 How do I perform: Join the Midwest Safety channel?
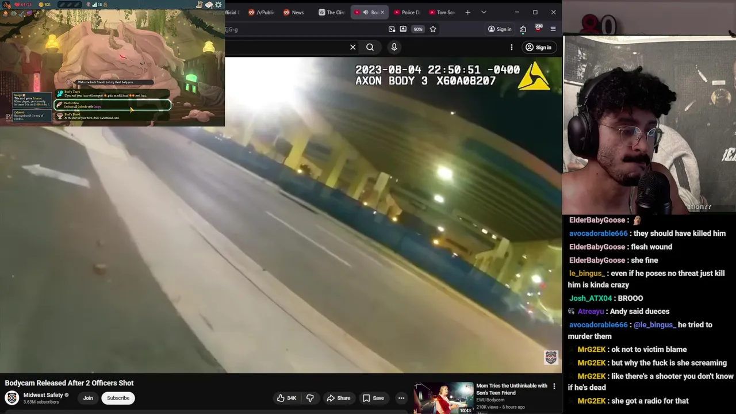tap(88, 398)
